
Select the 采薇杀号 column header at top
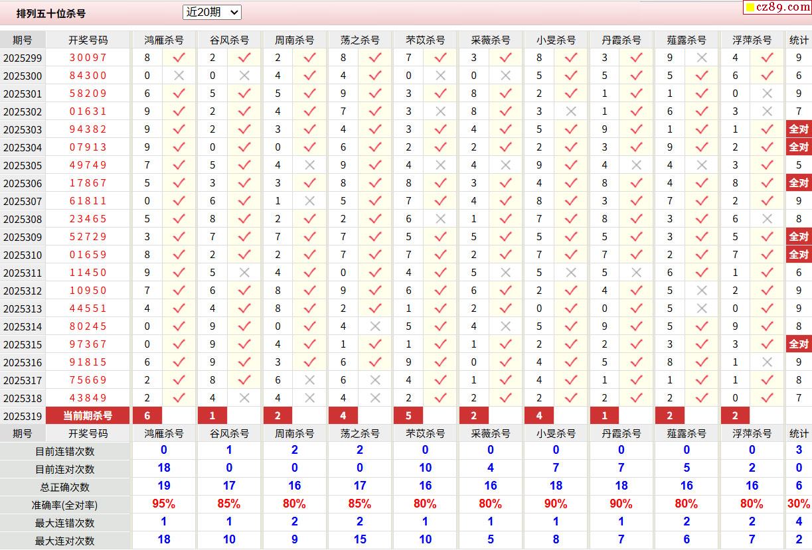pyautogui.click(x=491, y=40)
